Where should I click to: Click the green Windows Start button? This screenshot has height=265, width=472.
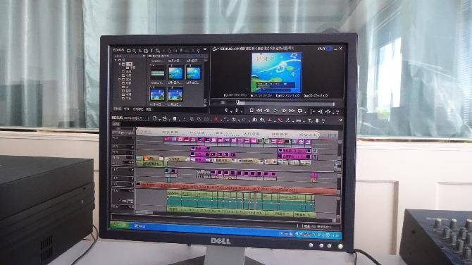pyautogui.click(x=120, y=225)
